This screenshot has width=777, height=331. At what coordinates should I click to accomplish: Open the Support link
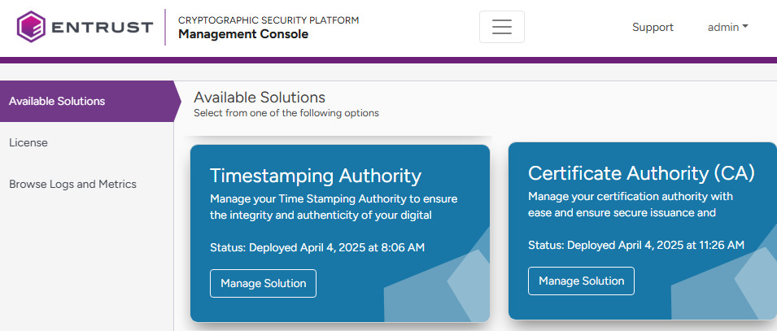coord(653,27)
